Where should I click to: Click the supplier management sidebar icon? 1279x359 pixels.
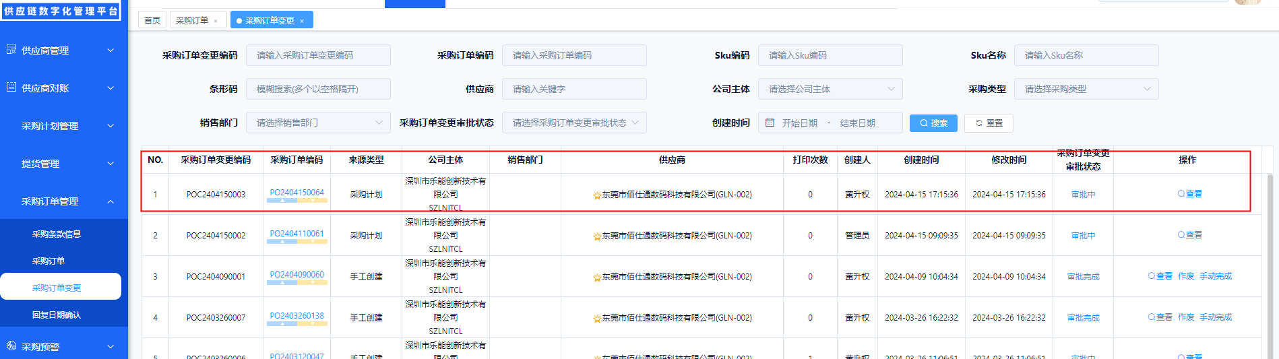(11, 50)
